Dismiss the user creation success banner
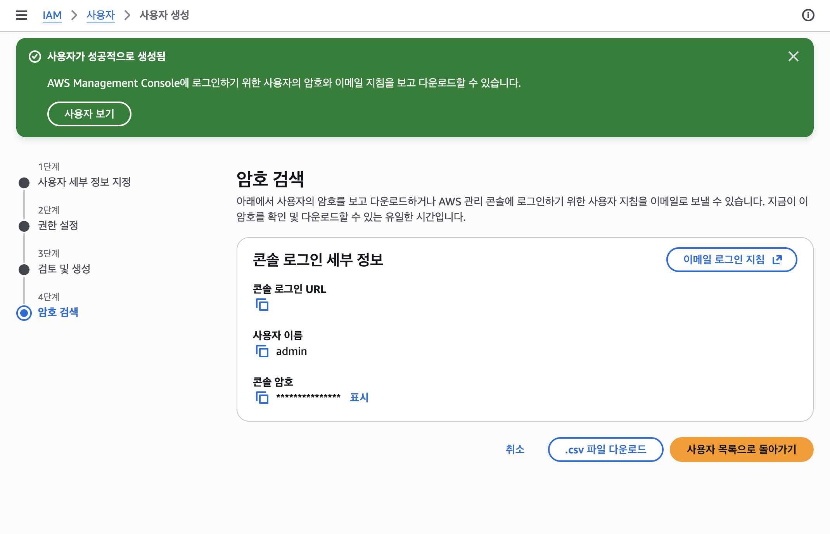The image size is (830, 534). pyautogui.click(x=794, y=57)
